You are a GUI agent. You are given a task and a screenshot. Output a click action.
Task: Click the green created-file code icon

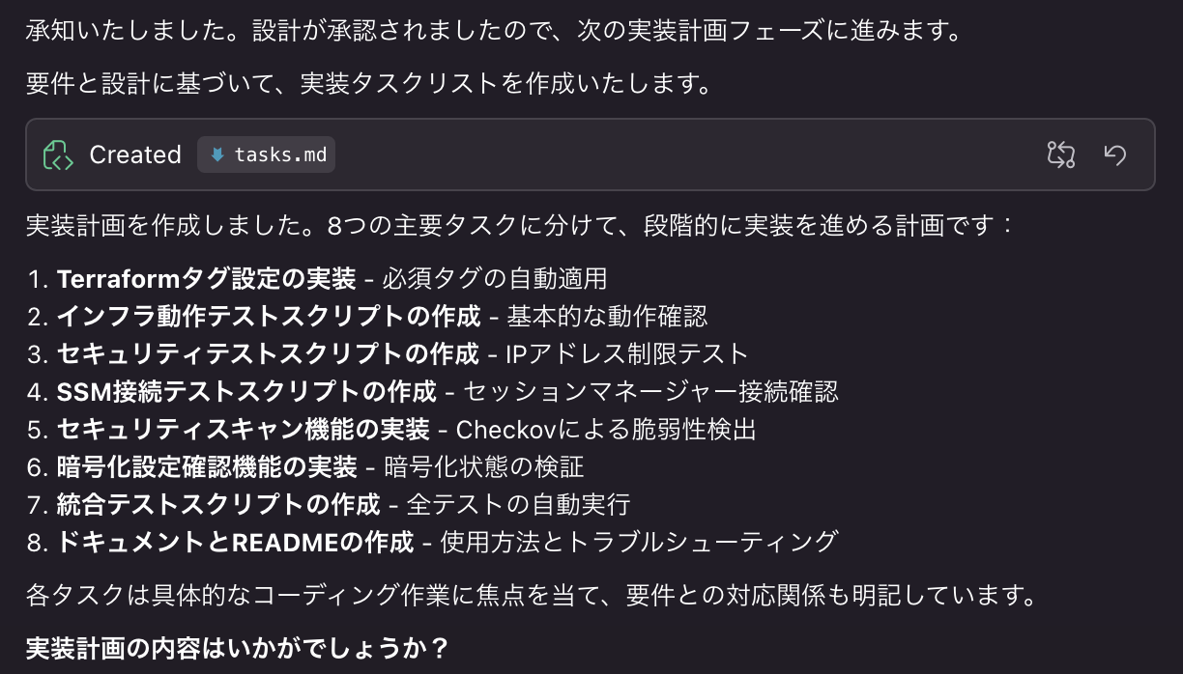[59, 154]
